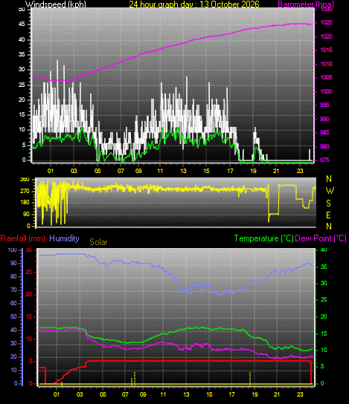Click the 35 temperature axis value
This screenshot has height=404, width=349.
[324, 267]
